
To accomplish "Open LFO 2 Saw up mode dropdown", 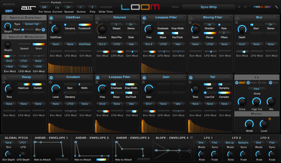I will [x=230, y=143].
